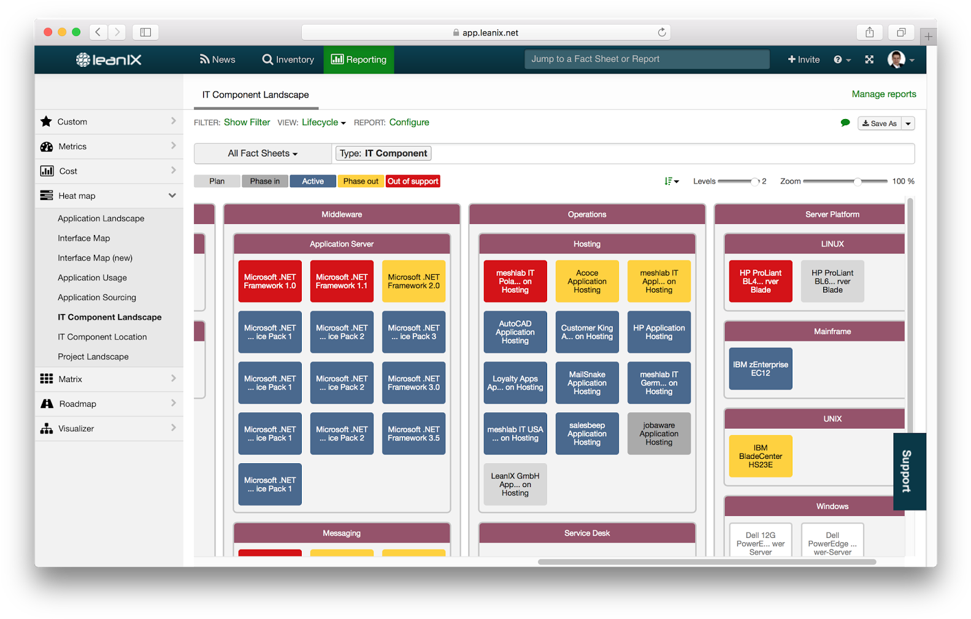This screenshot has width=971, height=619.
Task: Reload the page with refresh icon
Action: tap(662, 33)
